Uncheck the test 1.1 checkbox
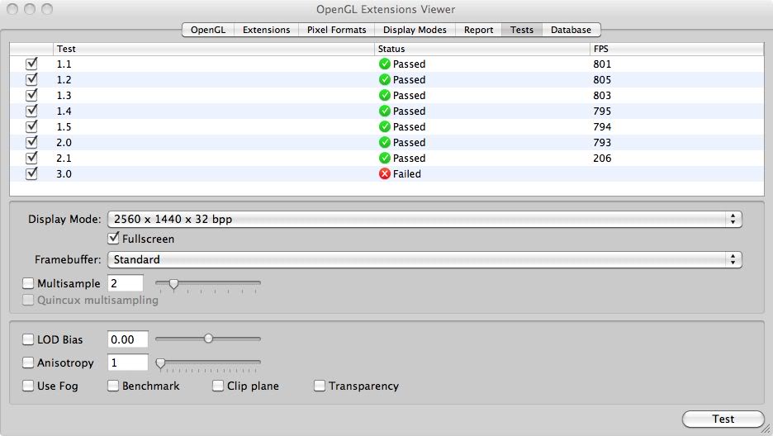 click(x=31, y=64)
